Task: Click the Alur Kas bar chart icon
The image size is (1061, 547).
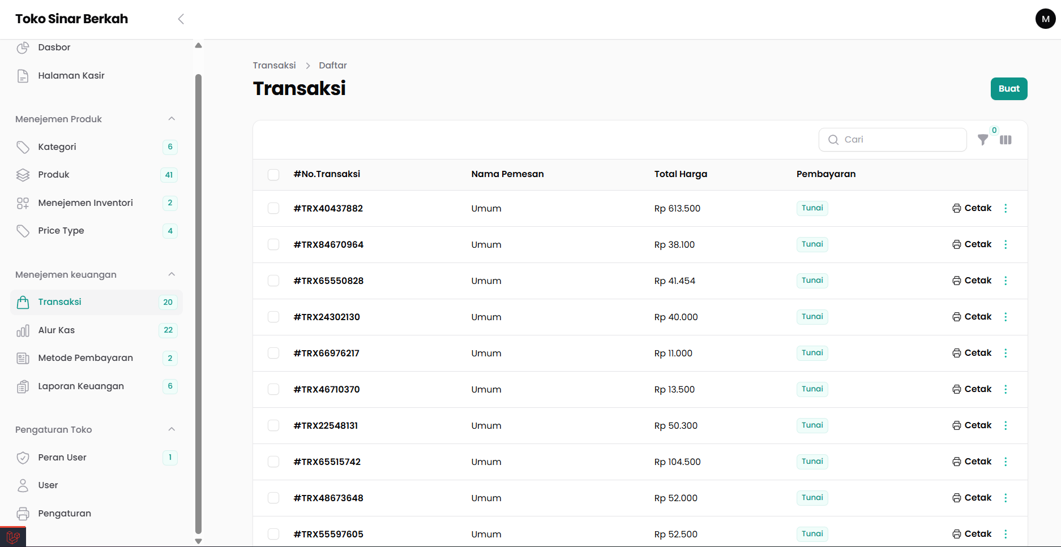Action: (23, 330)
